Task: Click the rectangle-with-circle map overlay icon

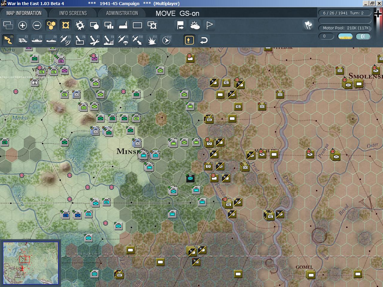Action: (94, 25)
